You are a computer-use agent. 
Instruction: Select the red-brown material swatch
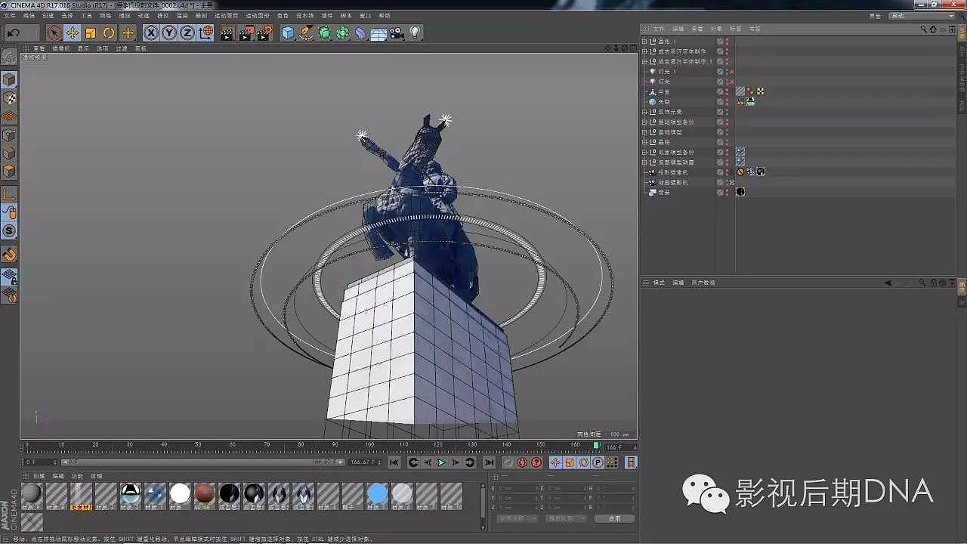point(204,494)
